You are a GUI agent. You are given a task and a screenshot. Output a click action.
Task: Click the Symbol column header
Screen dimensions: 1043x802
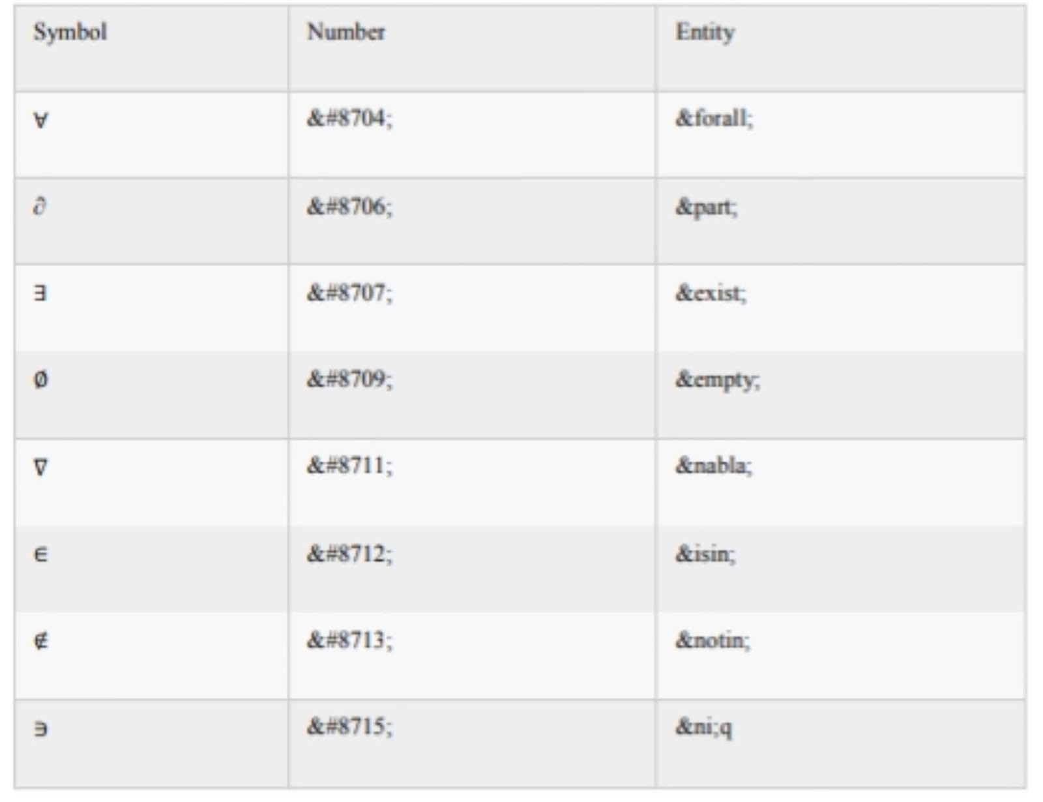pos(70,32)
